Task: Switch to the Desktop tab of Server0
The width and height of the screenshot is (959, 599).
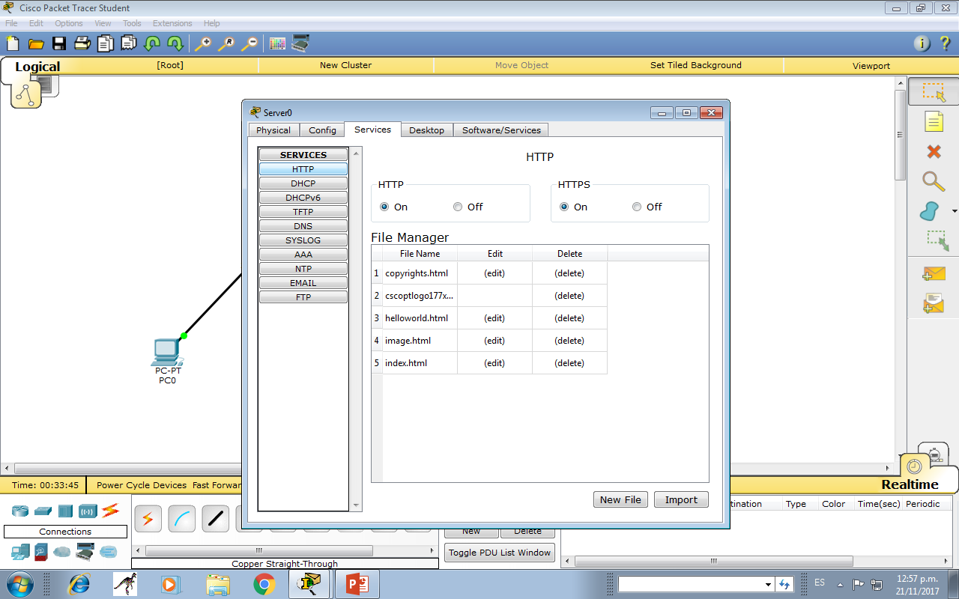Action: (426, 130)
